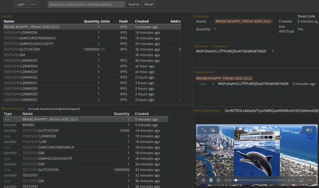Open the Direct Link for the asset
This screenshot has width=319, height=188.
click(x=306, y=16)
